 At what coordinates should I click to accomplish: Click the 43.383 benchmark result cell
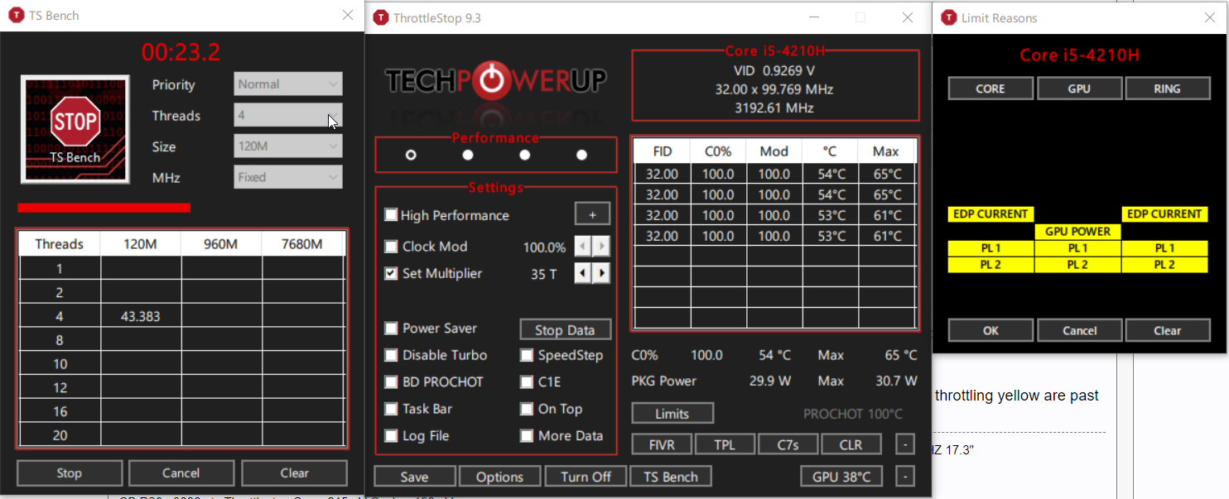point(141,316)
